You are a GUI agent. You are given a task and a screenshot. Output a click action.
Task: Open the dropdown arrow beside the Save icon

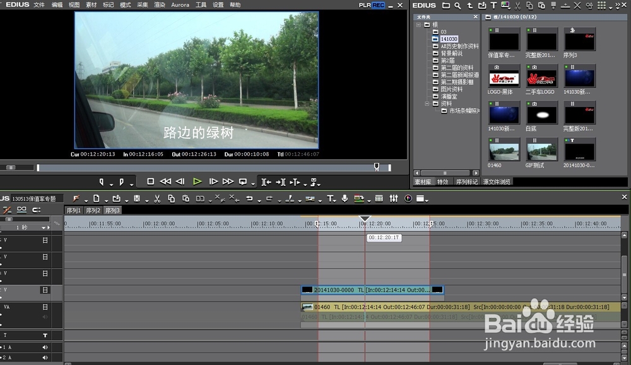[146, 200]
